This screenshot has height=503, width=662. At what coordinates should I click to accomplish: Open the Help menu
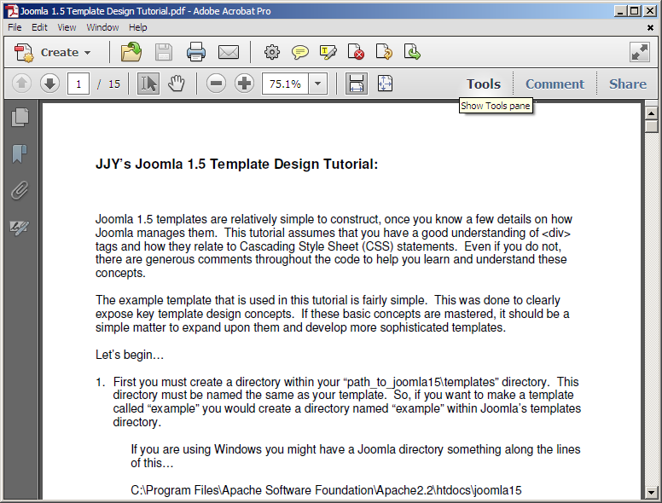(x=138, y=27)
